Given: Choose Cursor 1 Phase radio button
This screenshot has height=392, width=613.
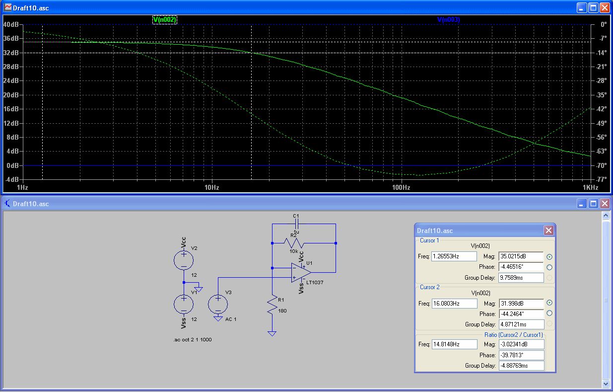Looking at the screenshot, I should (x=549, y=267).
